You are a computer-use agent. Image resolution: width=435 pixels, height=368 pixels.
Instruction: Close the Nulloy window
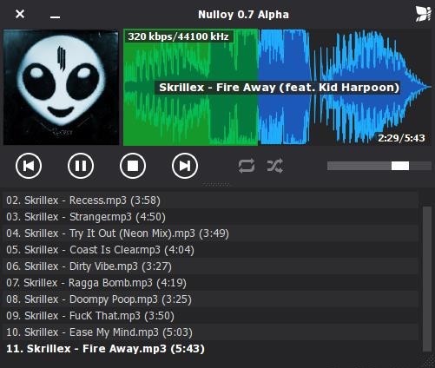click(x=20, y=14)
